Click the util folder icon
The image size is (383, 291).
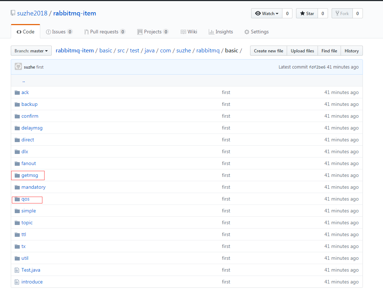pos(17,258)
